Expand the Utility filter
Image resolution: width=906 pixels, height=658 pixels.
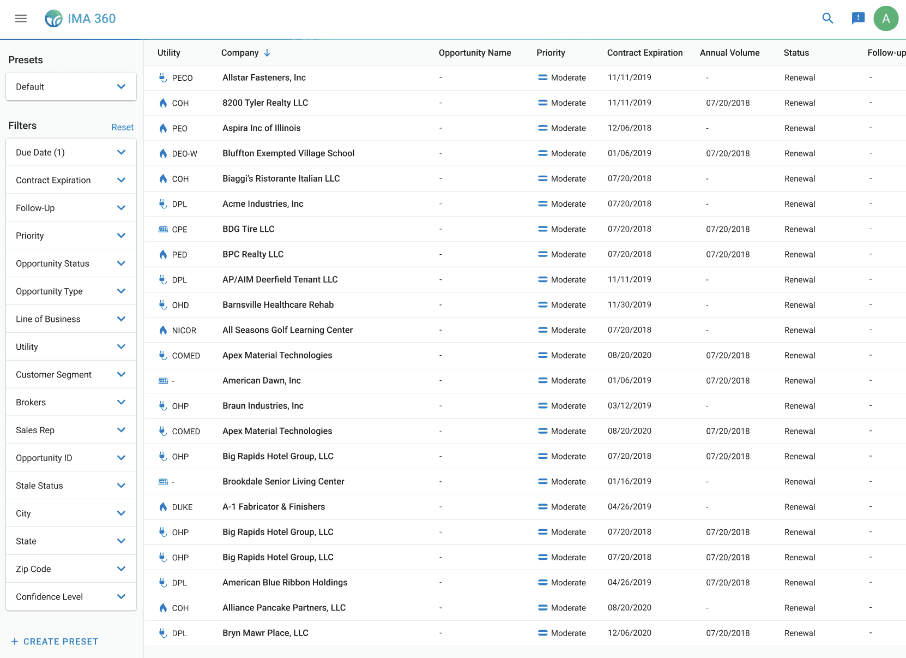click(x=71, y=347)
